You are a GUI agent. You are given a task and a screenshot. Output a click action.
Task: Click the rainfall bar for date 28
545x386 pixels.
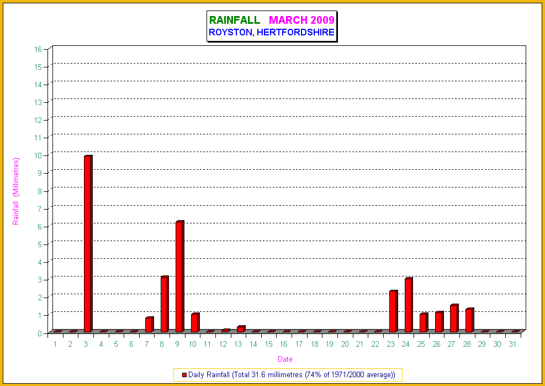469,320
